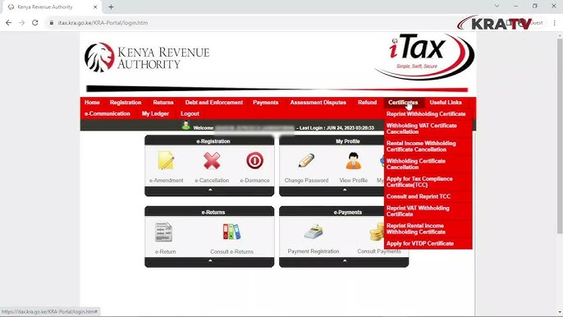The height and width of the screenshot is (317, 563).
Task: Open the Returns menu
Action: [x=163, y=103]
